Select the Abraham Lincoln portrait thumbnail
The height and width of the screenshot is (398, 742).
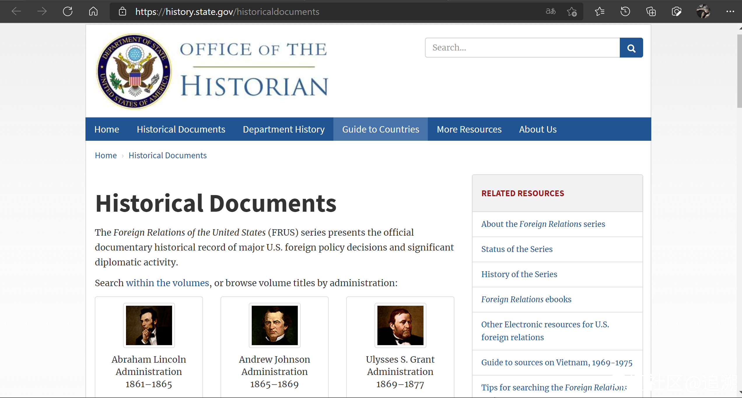pos(149,325)
